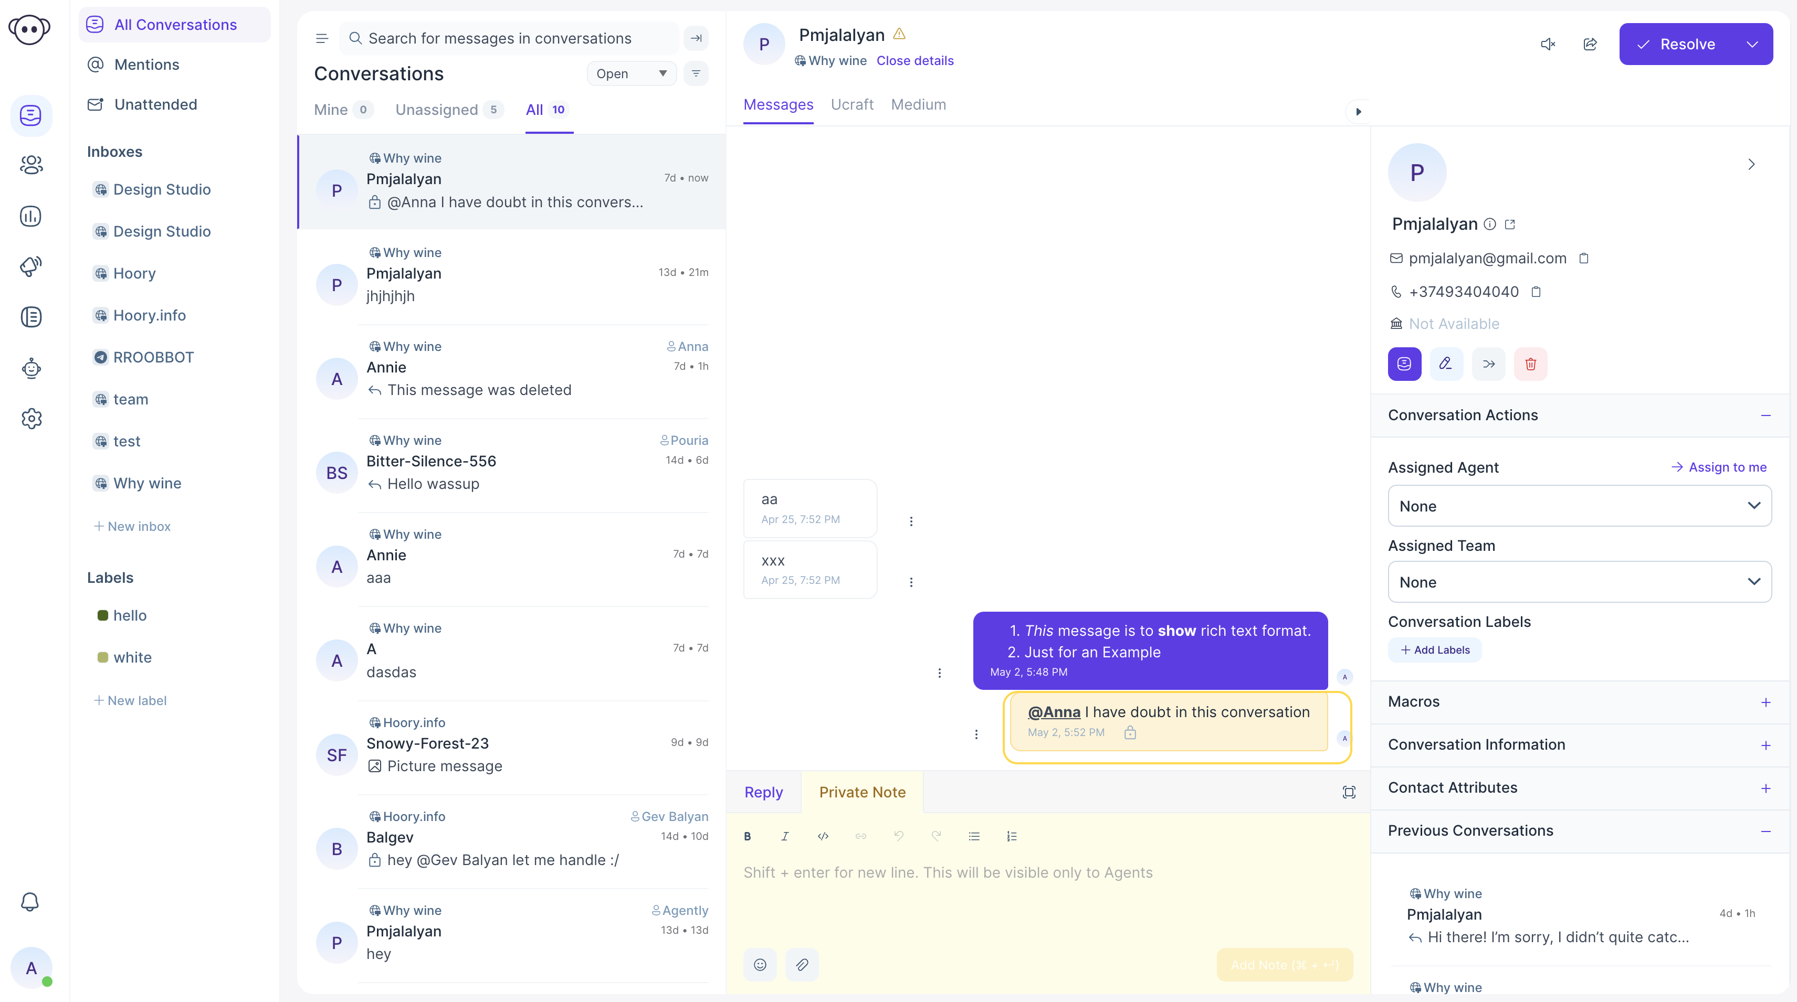Toggle the conversation list sidebar menu

322,38
